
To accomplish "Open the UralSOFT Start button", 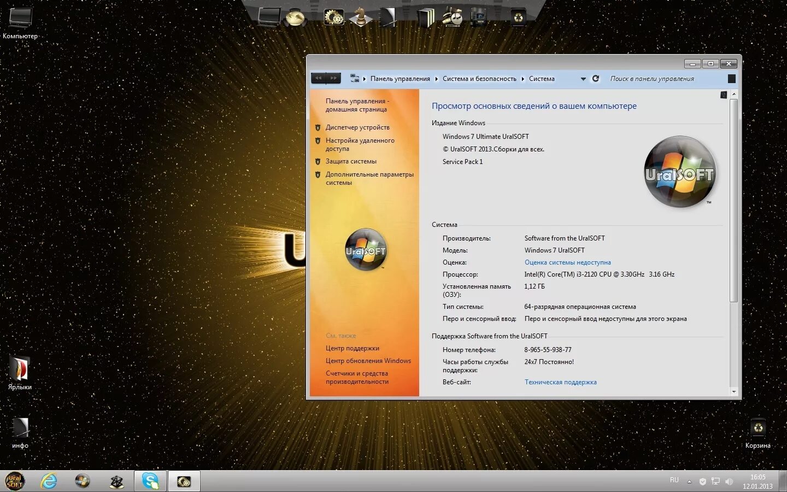I will coord(15,481).
